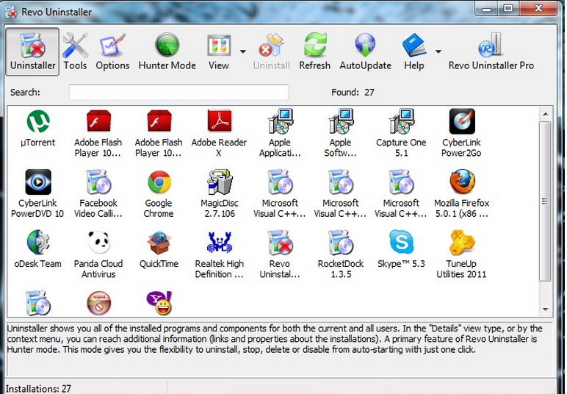This screenshot has height=394, width=567.
Task: Click the Help book button
Action: [x=413, y=51]
